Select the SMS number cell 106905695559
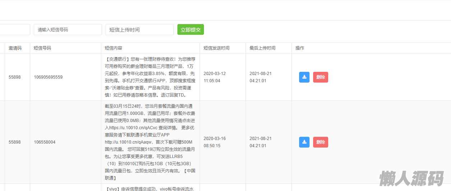The width and height of the screenshot is (451, 191). coord(48,77)
